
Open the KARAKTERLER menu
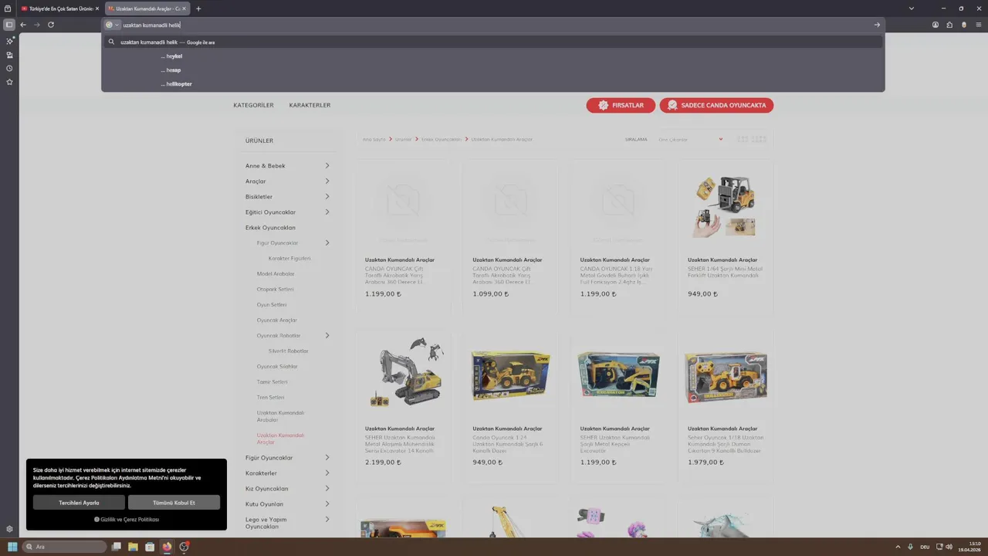click(x=310, y=105)
